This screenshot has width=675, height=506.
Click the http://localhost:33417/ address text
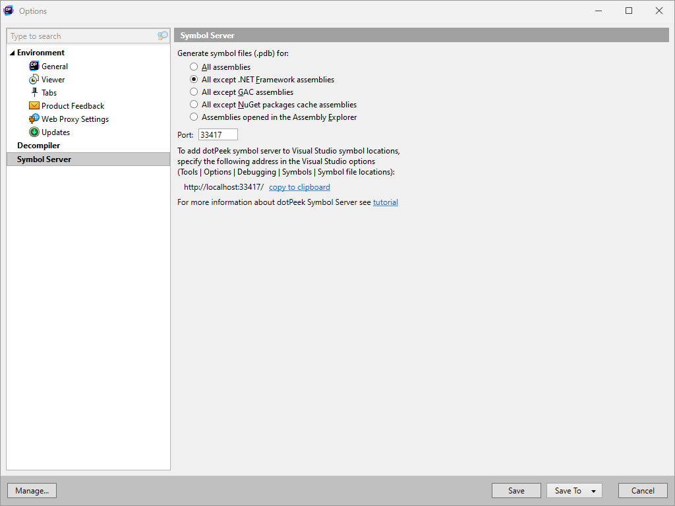coord(224,187)
